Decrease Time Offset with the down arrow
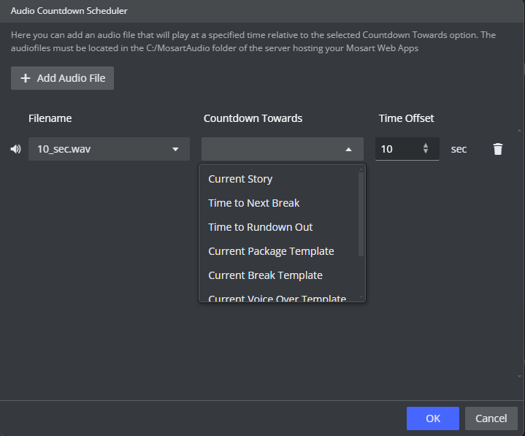Screen dimensions: 525x436 pos(426,153)
